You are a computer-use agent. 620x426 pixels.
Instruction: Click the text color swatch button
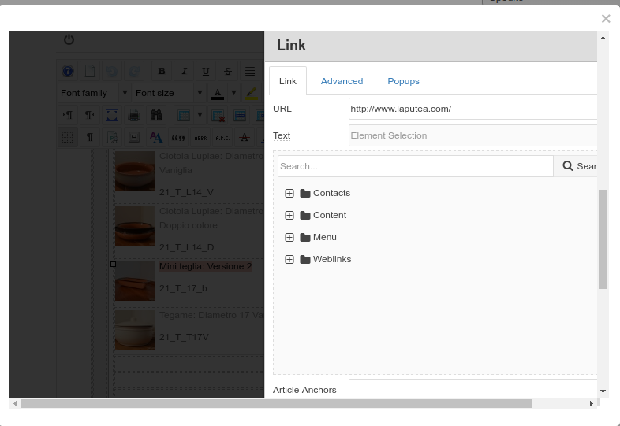(x=218, y=93)
